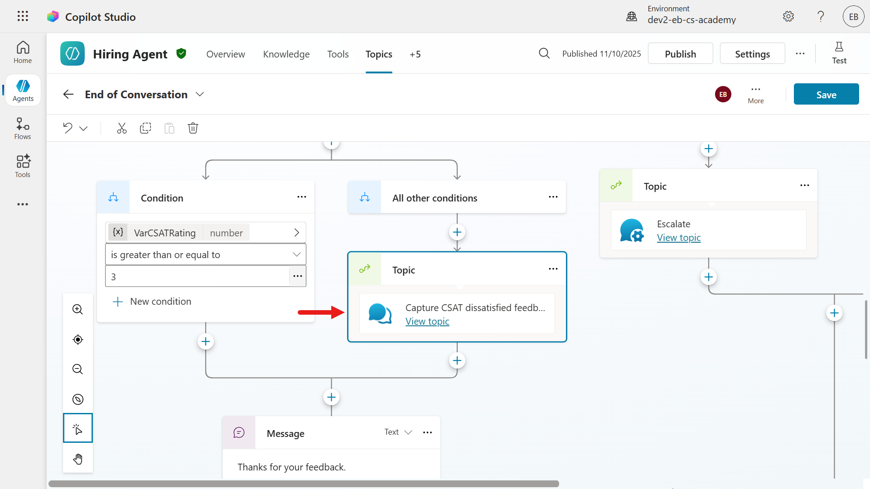Expand the Message Text type dropdown
This screenshot has height=489, width=870.
[398, 432]
